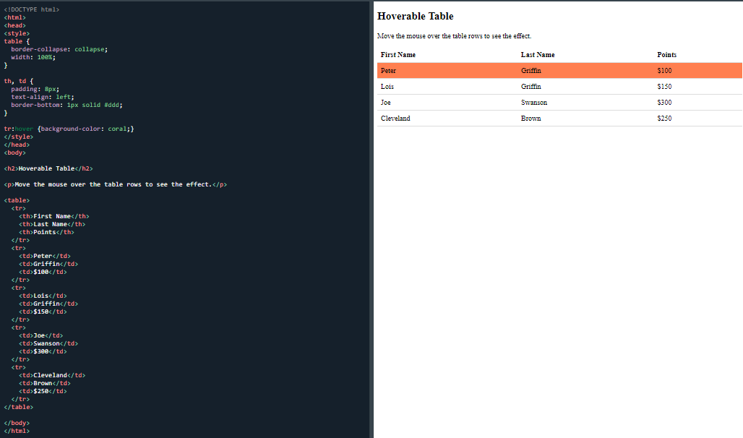Click the $300 cell in Joe's row
This screenshot has height=438, width=743.
pyautogui.click(x=665, y=102)
